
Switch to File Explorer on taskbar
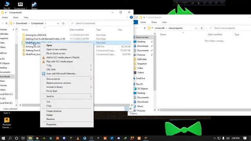coord(30,138)
